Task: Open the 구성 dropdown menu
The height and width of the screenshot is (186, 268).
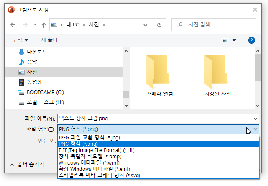Action: tap(20, 40)
